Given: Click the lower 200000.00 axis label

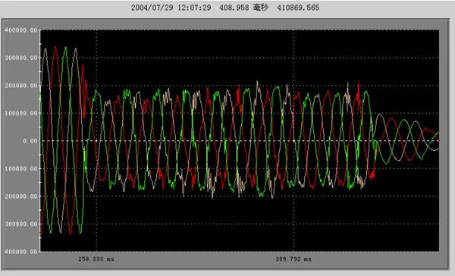Looking at the screenshot, I should click(x=21, y=196).
